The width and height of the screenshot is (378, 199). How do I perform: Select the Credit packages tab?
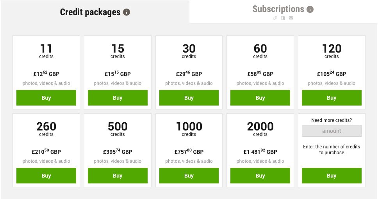(90, 12)
